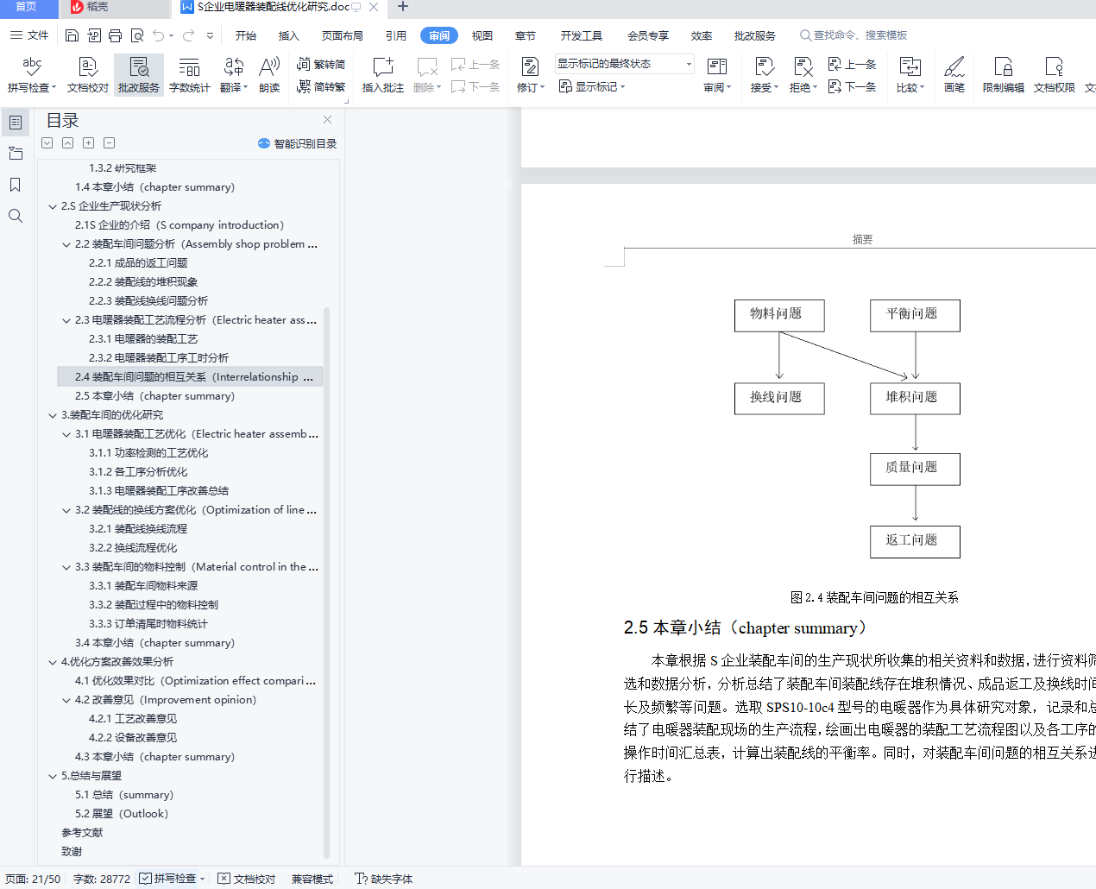The height and width of the screenshot is (889, 1096).
Task: Collapse the 4.2 改善意见 outline node
Action: 66,700
